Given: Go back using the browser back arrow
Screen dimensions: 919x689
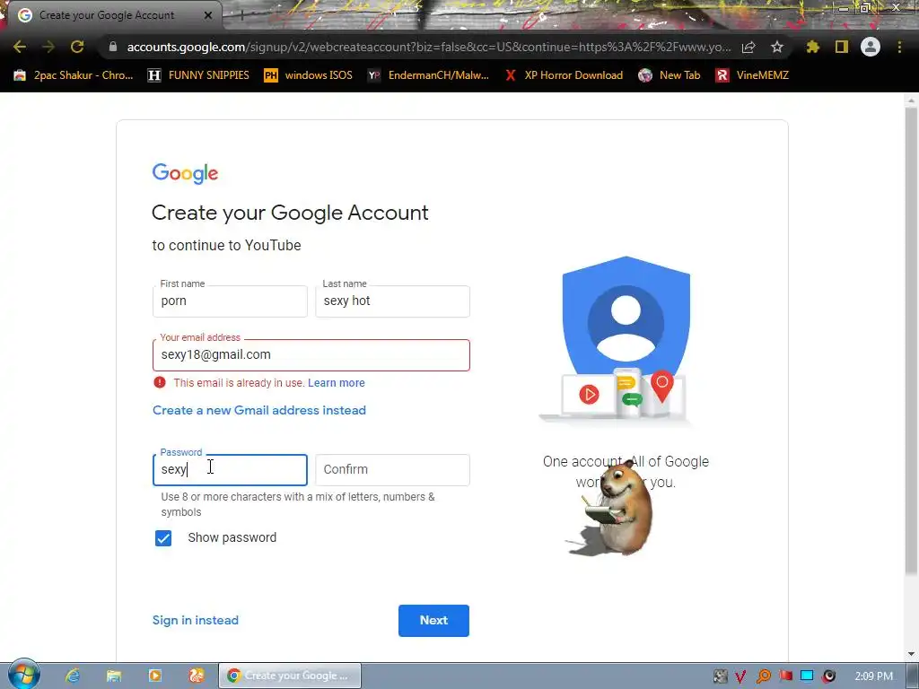Looking at the screenshot, I should [20, 47].
